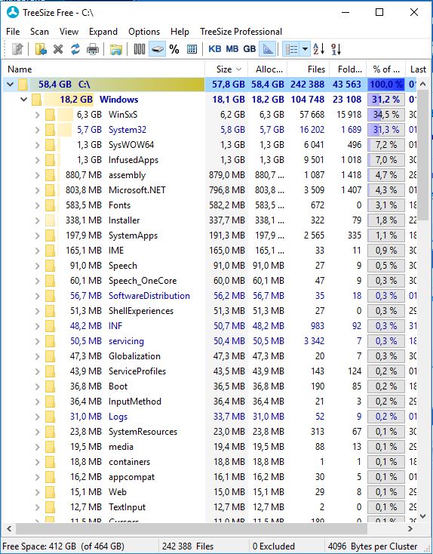Click the file count grid icon
The image size is (433, 554).
point(192,49)
